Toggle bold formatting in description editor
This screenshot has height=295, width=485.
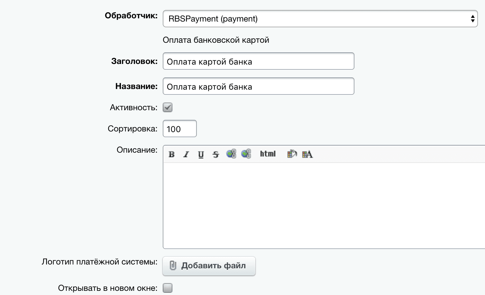pos(172,155)
